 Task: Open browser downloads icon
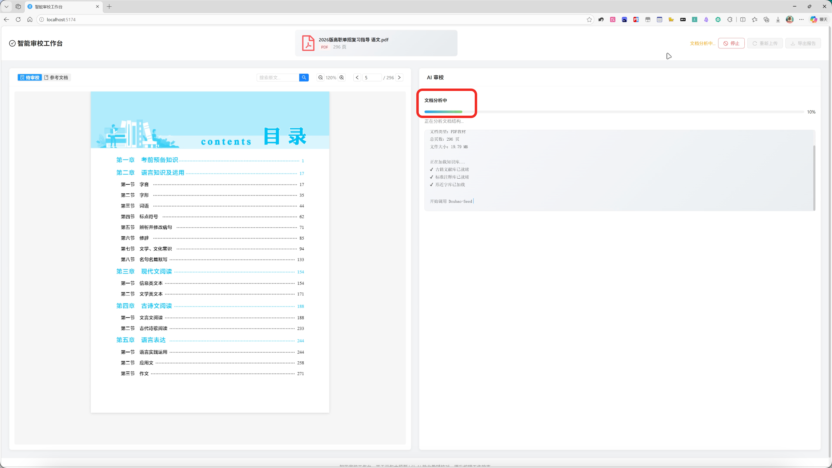pyautogui.click(x=778, y=19)
